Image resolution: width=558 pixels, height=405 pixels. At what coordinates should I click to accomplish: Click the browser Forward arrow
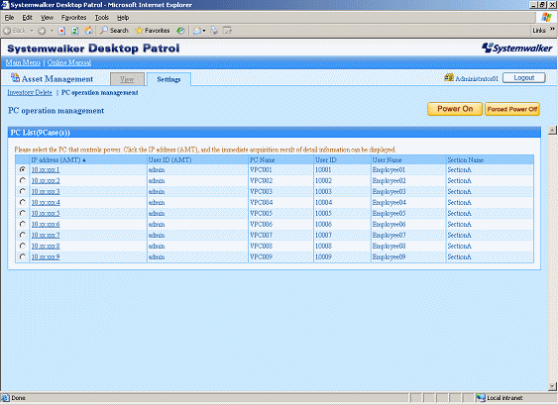pyautogui.click(x=42, y=31)
